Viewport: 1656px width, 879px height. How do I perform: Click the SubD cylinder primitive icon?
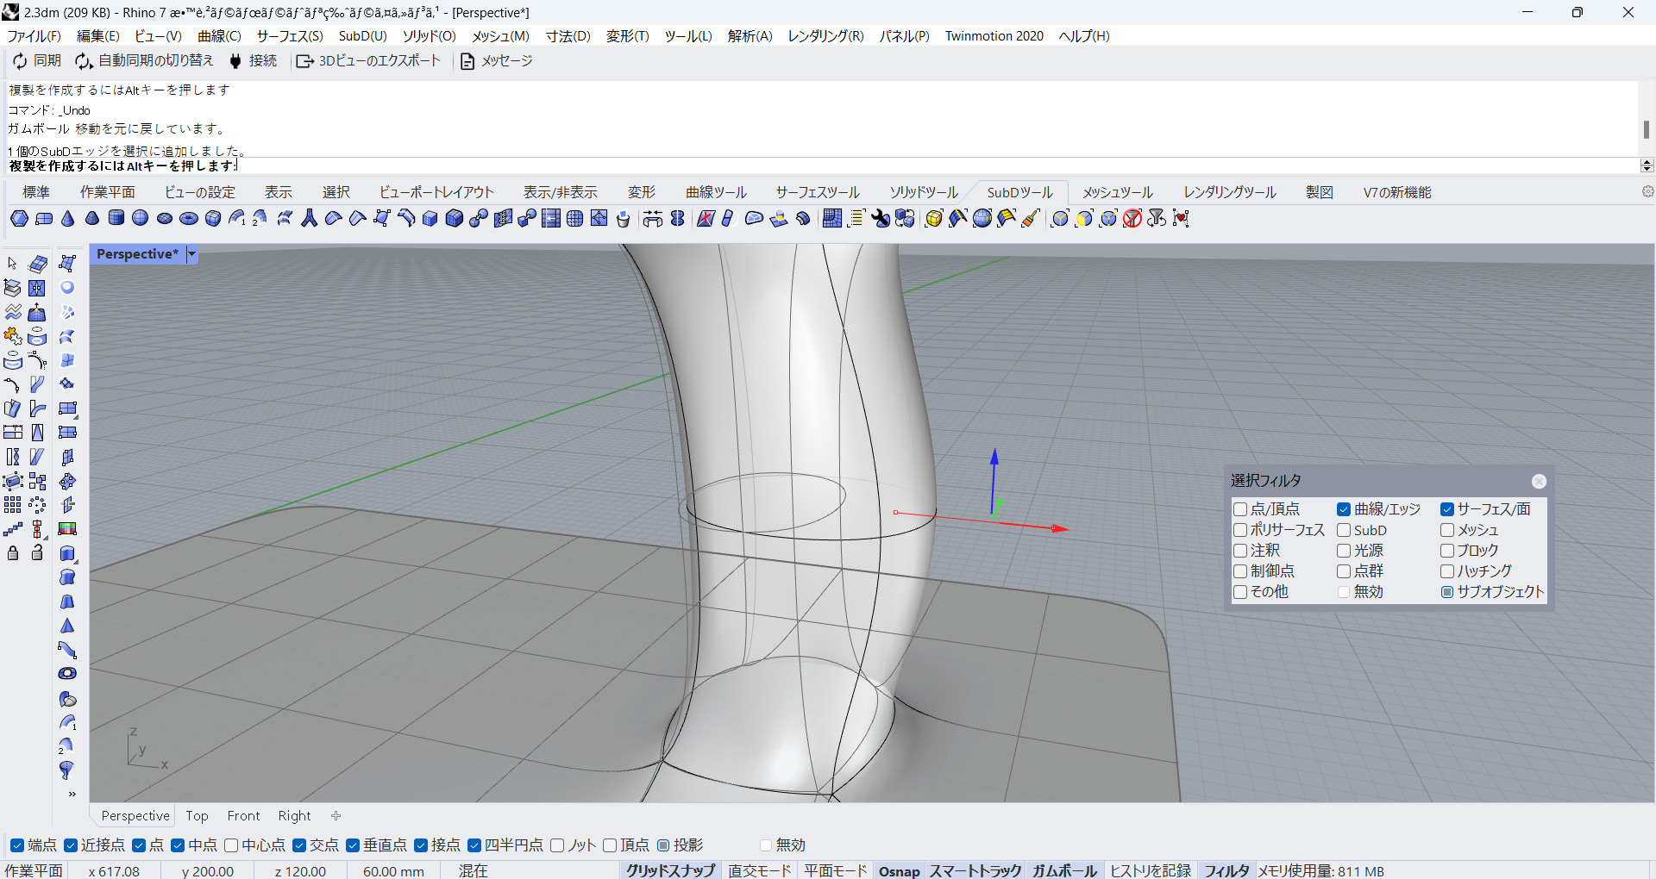[116, 219]
